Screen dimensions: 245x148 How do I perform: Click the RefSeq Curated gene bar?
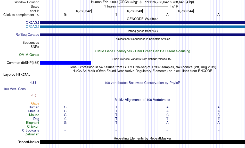point(142,35)
